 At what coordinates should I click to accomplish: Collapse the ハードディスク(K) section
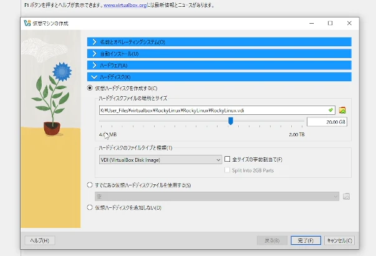point(219,77)
